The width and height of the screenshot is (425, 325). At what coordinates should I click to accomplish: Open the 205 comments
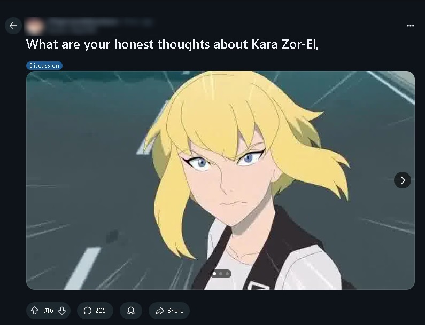pyautogui.click(x=95, y=311)
